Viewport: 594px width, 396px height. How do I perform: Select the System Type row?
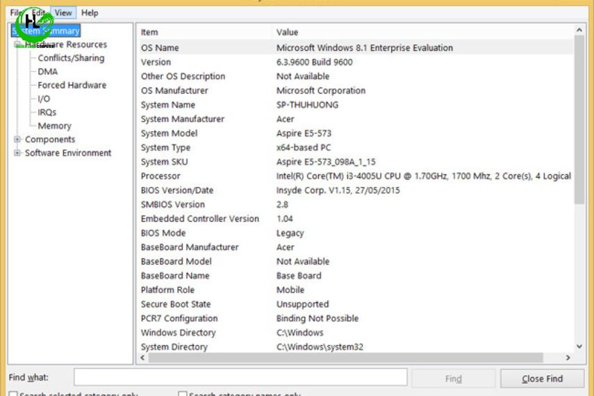pos(355,147)
